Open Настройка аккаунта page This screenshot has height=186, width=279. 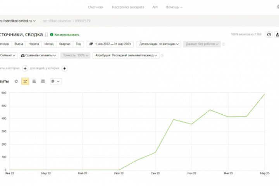click(128, 7)
